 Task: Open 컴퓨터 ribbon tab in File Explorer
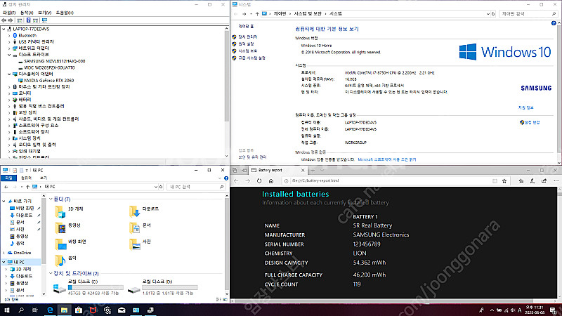[26, 178]
